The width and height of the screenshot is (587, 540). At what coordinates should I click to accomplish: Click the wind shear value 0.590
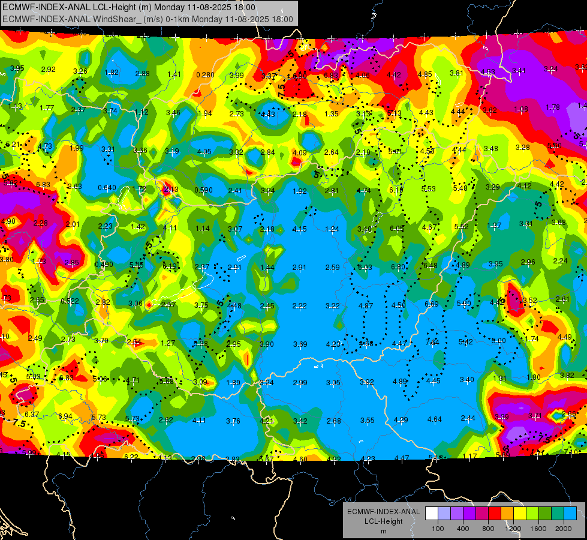point(203,190)
